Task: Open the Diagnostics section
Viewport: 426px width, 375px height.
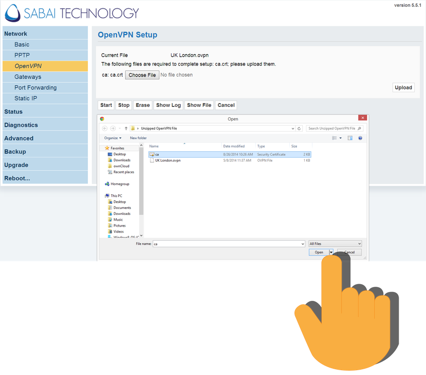Action: coord(45,125)
